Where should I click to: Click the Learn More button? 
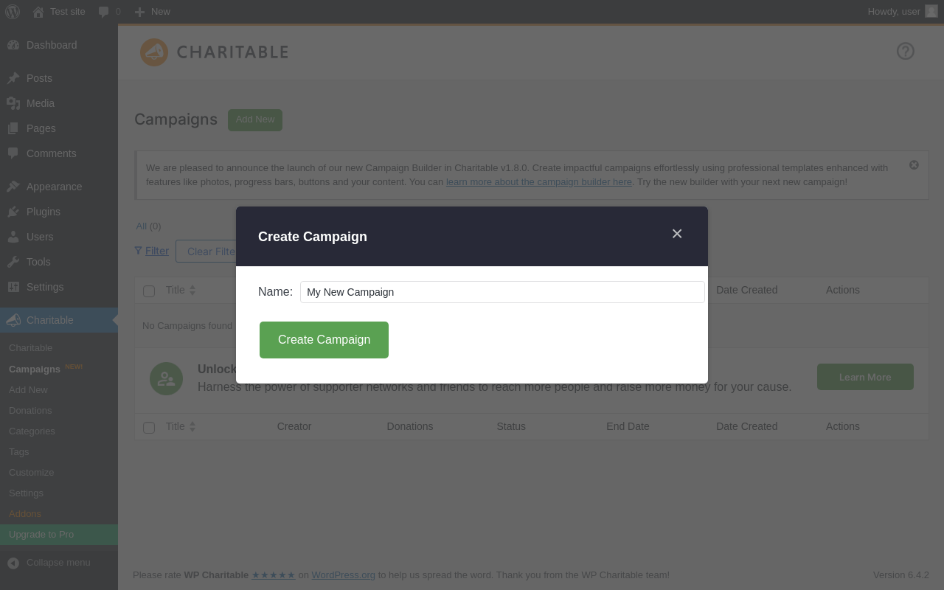[x=865, y=377]
